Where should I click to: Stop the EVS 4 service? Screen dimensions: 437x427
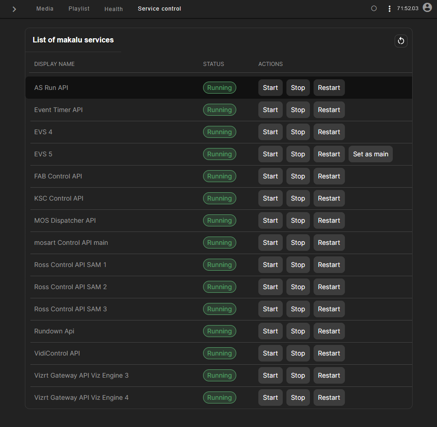pos(298,132)
